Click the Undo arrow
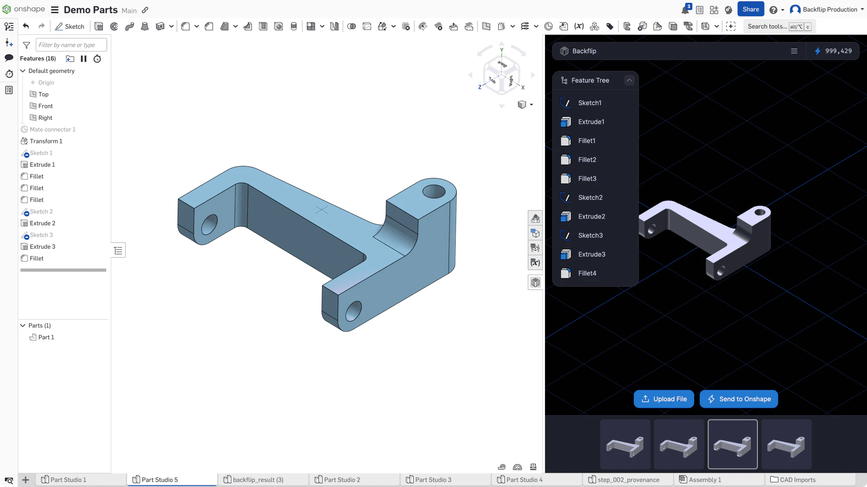 [x=26, y=27]
